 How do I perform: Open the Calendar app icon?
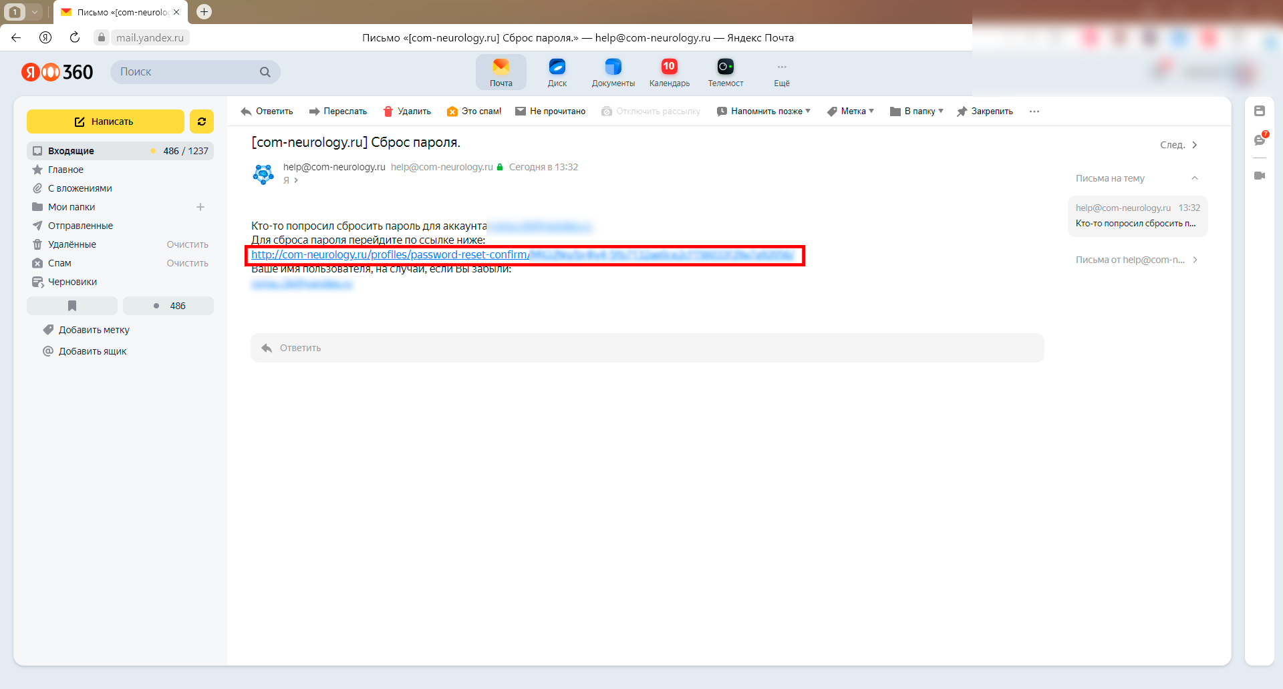pos(669,67)
